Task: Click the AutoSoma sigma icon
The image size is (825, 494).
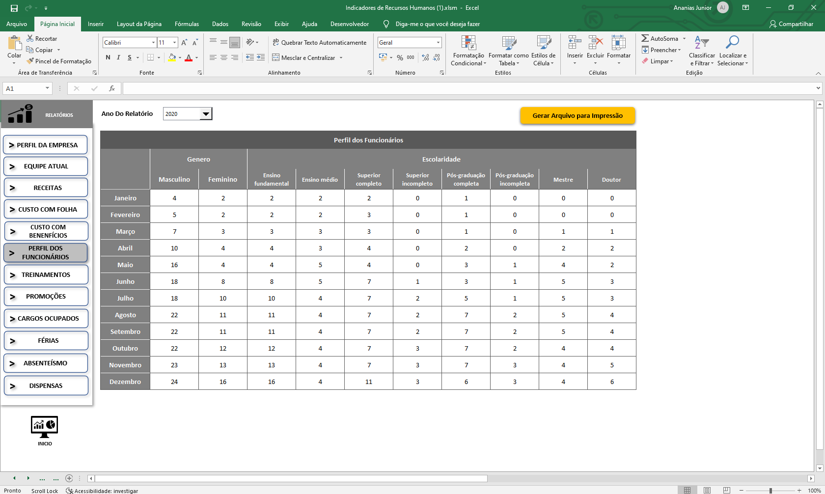Action: point(645,38)
